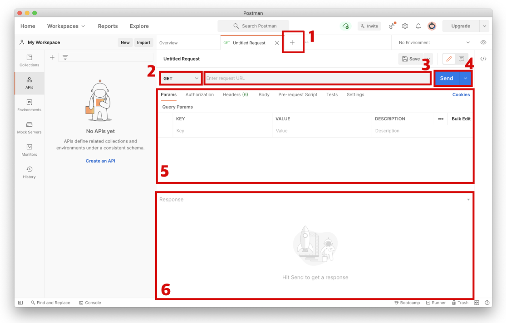Click the sync status cloud icon
506x323 pixels.
(346, 26)
